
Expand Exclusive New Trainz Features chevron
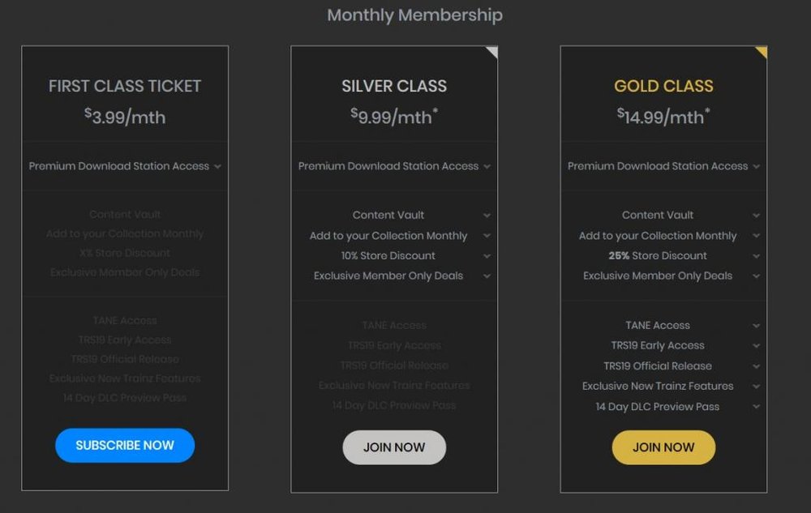pos(756,387)
